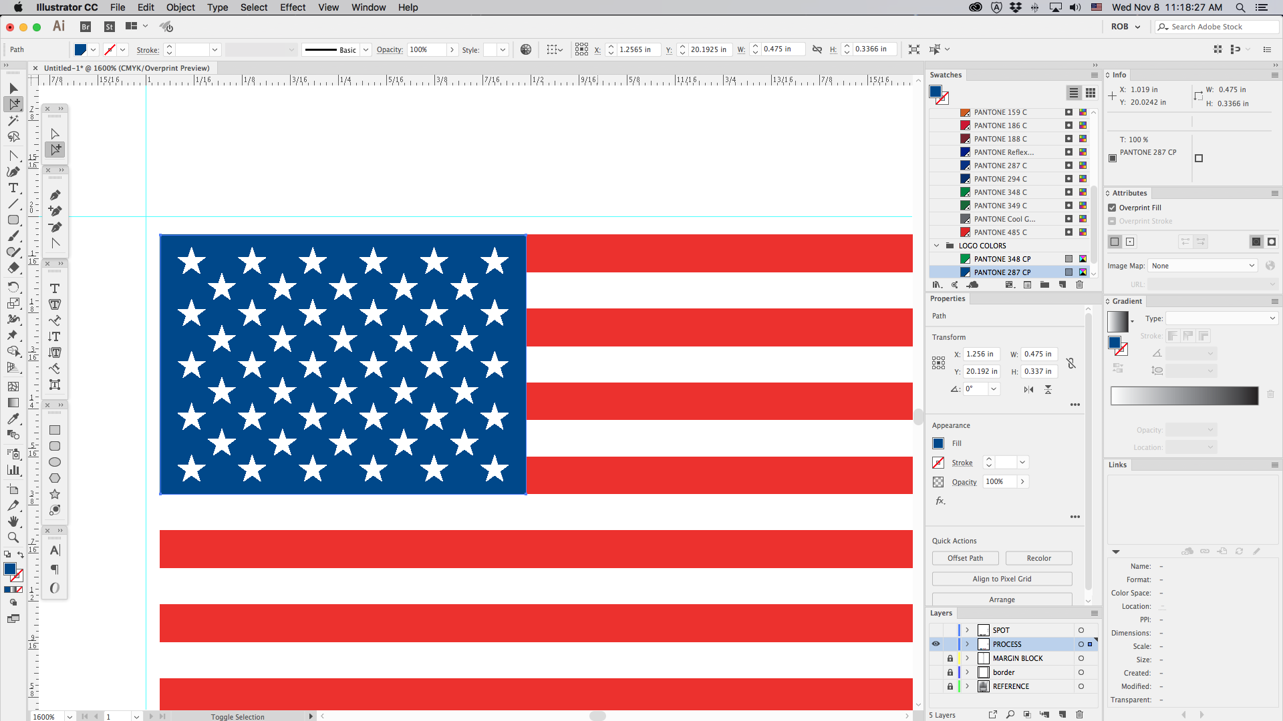Open the Effect menu
1283x721 pixels.
(x=292, y=7)
